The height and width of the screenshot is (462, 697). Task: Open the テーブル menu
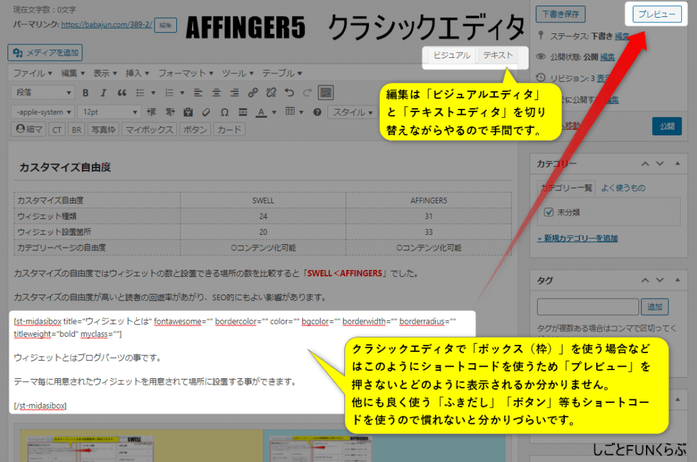tap(282, 73)
